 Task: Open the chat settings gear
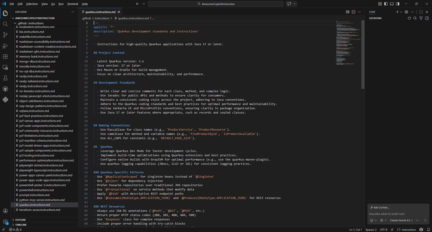tap(406, 12)
